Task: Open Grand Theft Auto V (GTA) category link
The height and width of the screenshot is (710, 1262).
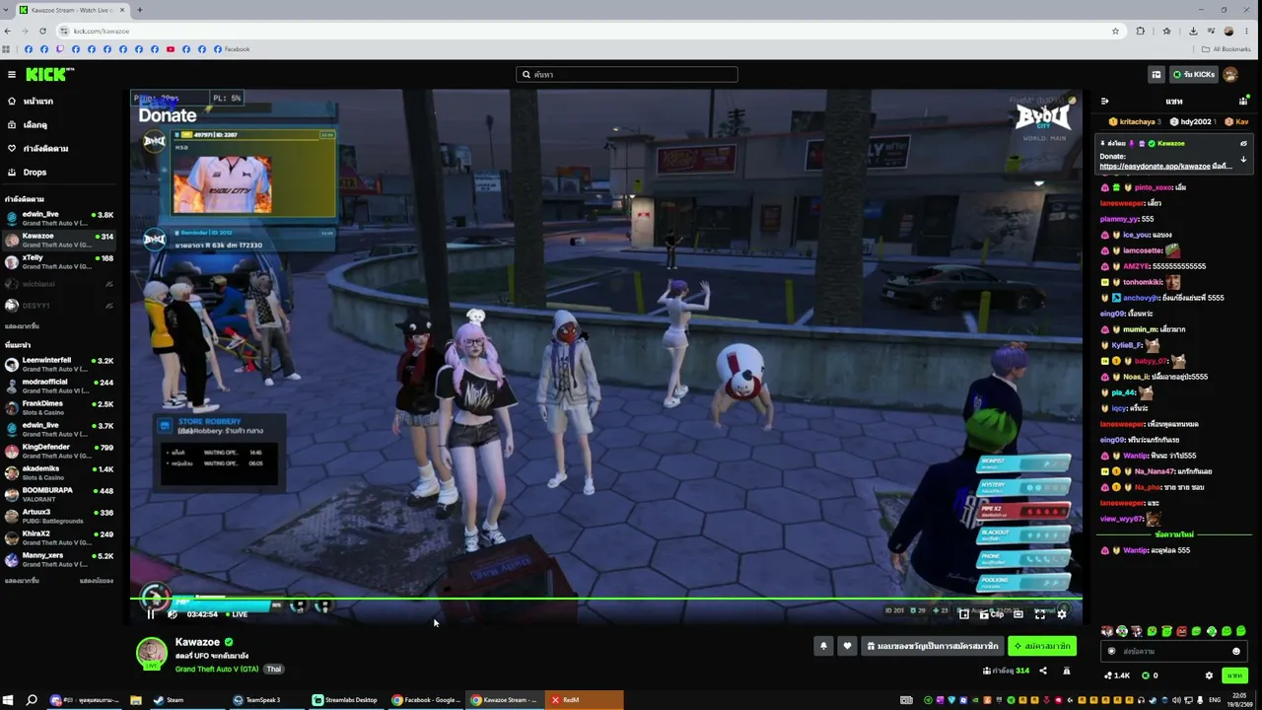Action: 217,669
